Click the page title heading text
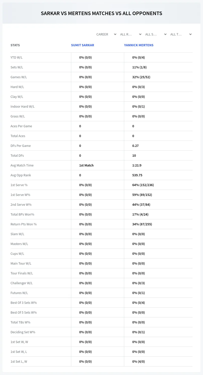Screen dimensions: 203x375 [101, 13]
